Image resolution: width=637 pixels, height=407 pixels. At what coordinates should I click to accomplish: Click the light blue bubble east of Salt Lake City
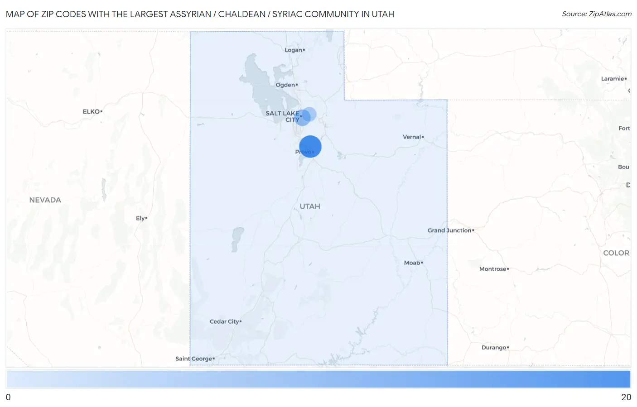pos(309,114)
